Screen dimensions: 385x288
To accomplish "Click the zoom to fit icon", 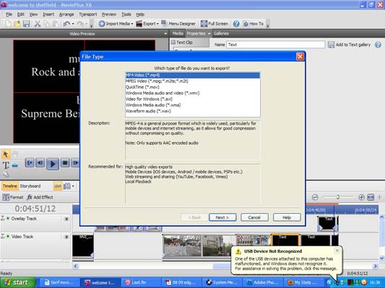I will (371, 197).
